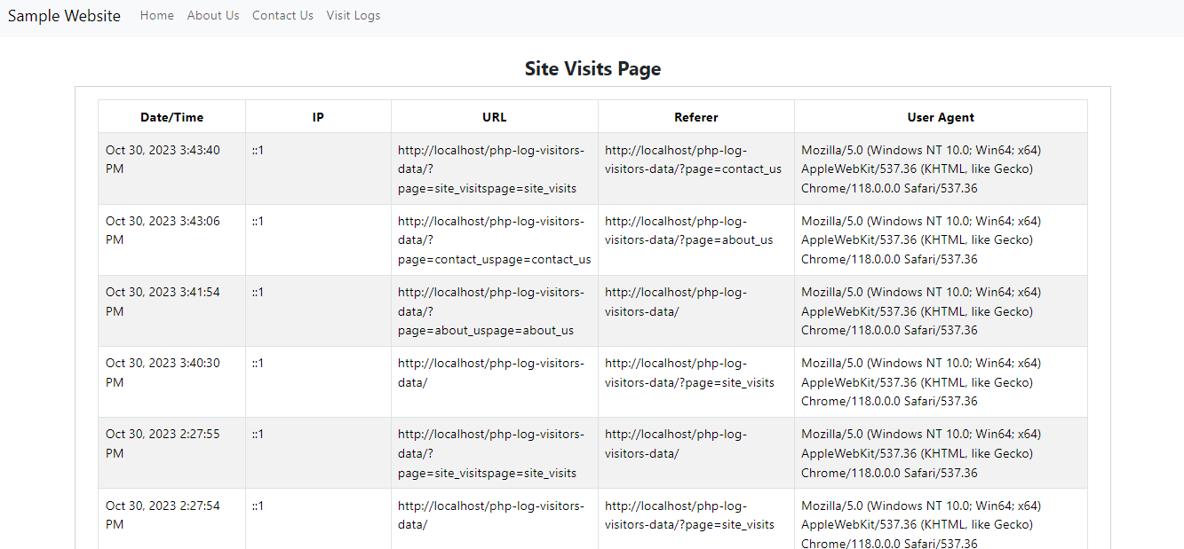Select the IP cell in the 3:40:30 PM row
The width and height of the screenshot is (1184, 549).
258,364
